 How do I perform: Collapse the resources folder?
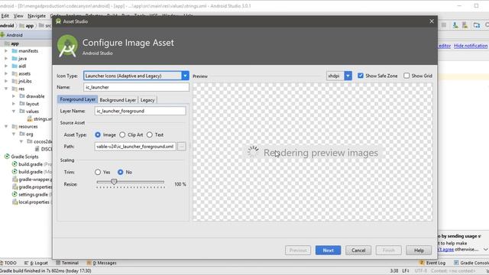[6, 126]
